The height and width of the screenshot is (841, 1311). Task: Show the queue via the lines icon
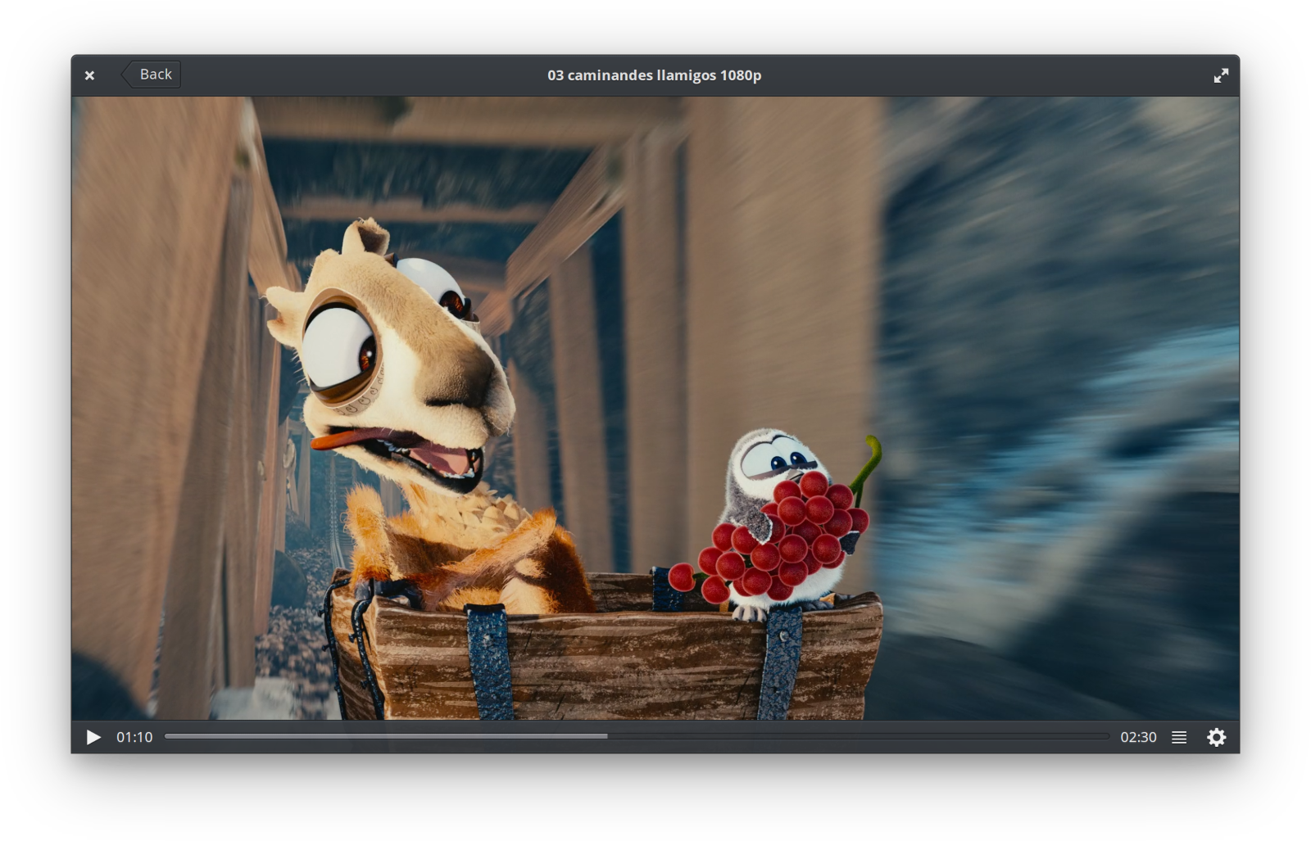point(1179,737)
